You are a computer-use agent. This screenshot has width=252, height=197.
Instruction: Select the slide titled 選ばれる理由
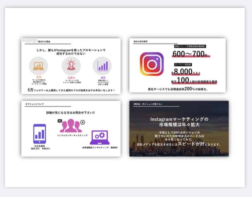click(x=71, y=66)
